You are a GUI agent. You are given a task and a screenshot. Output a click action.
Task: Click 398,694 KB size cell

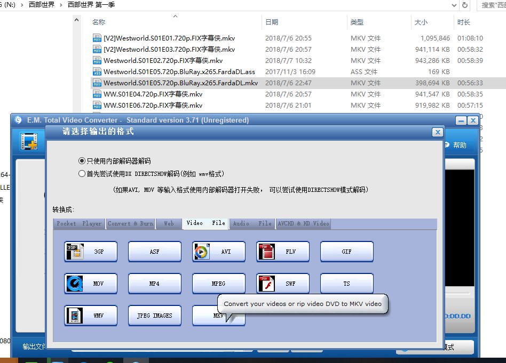click(x=432, y=83)
